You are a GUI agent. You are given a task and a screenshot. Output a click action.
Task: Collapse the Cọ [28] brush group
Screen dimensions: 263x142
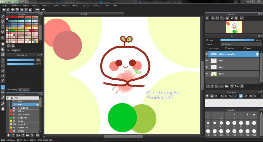[8, 98]
